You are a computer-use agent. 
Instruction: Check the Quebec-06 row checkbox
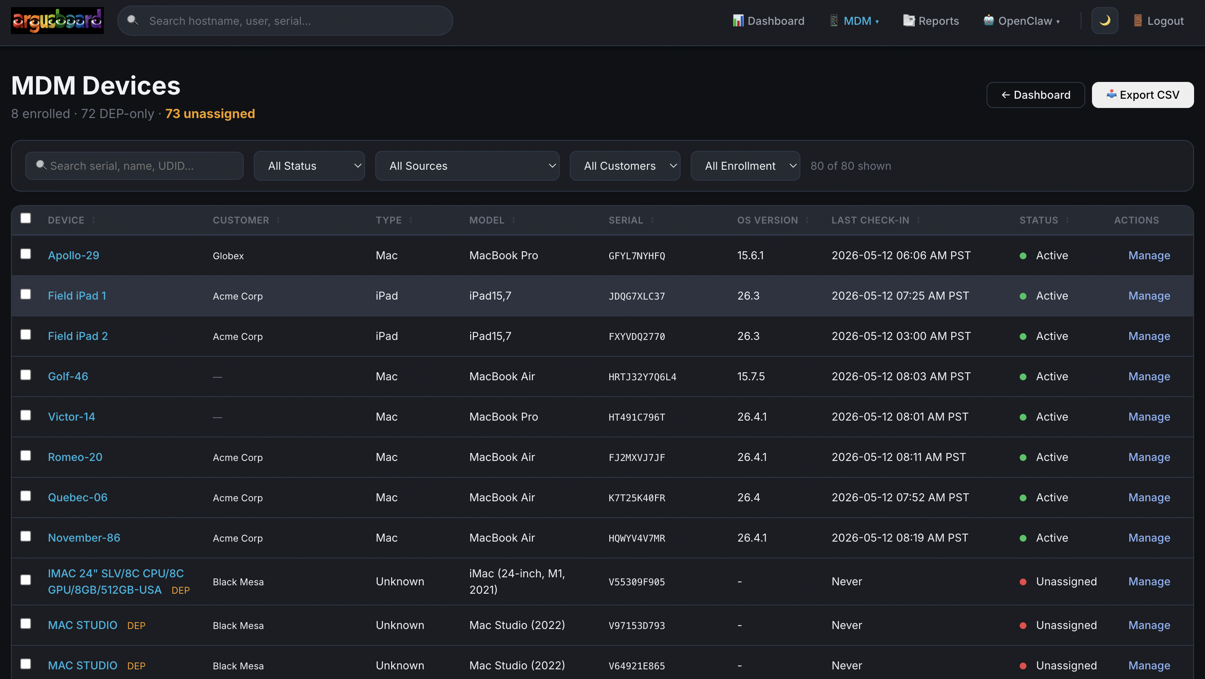click(x=26, y=495)
